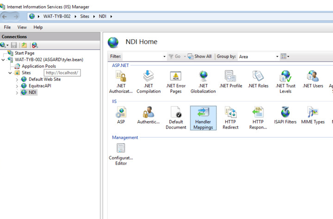Click Sites in the breadcrumb
The image size is (333, 219).
pos(85,16)
